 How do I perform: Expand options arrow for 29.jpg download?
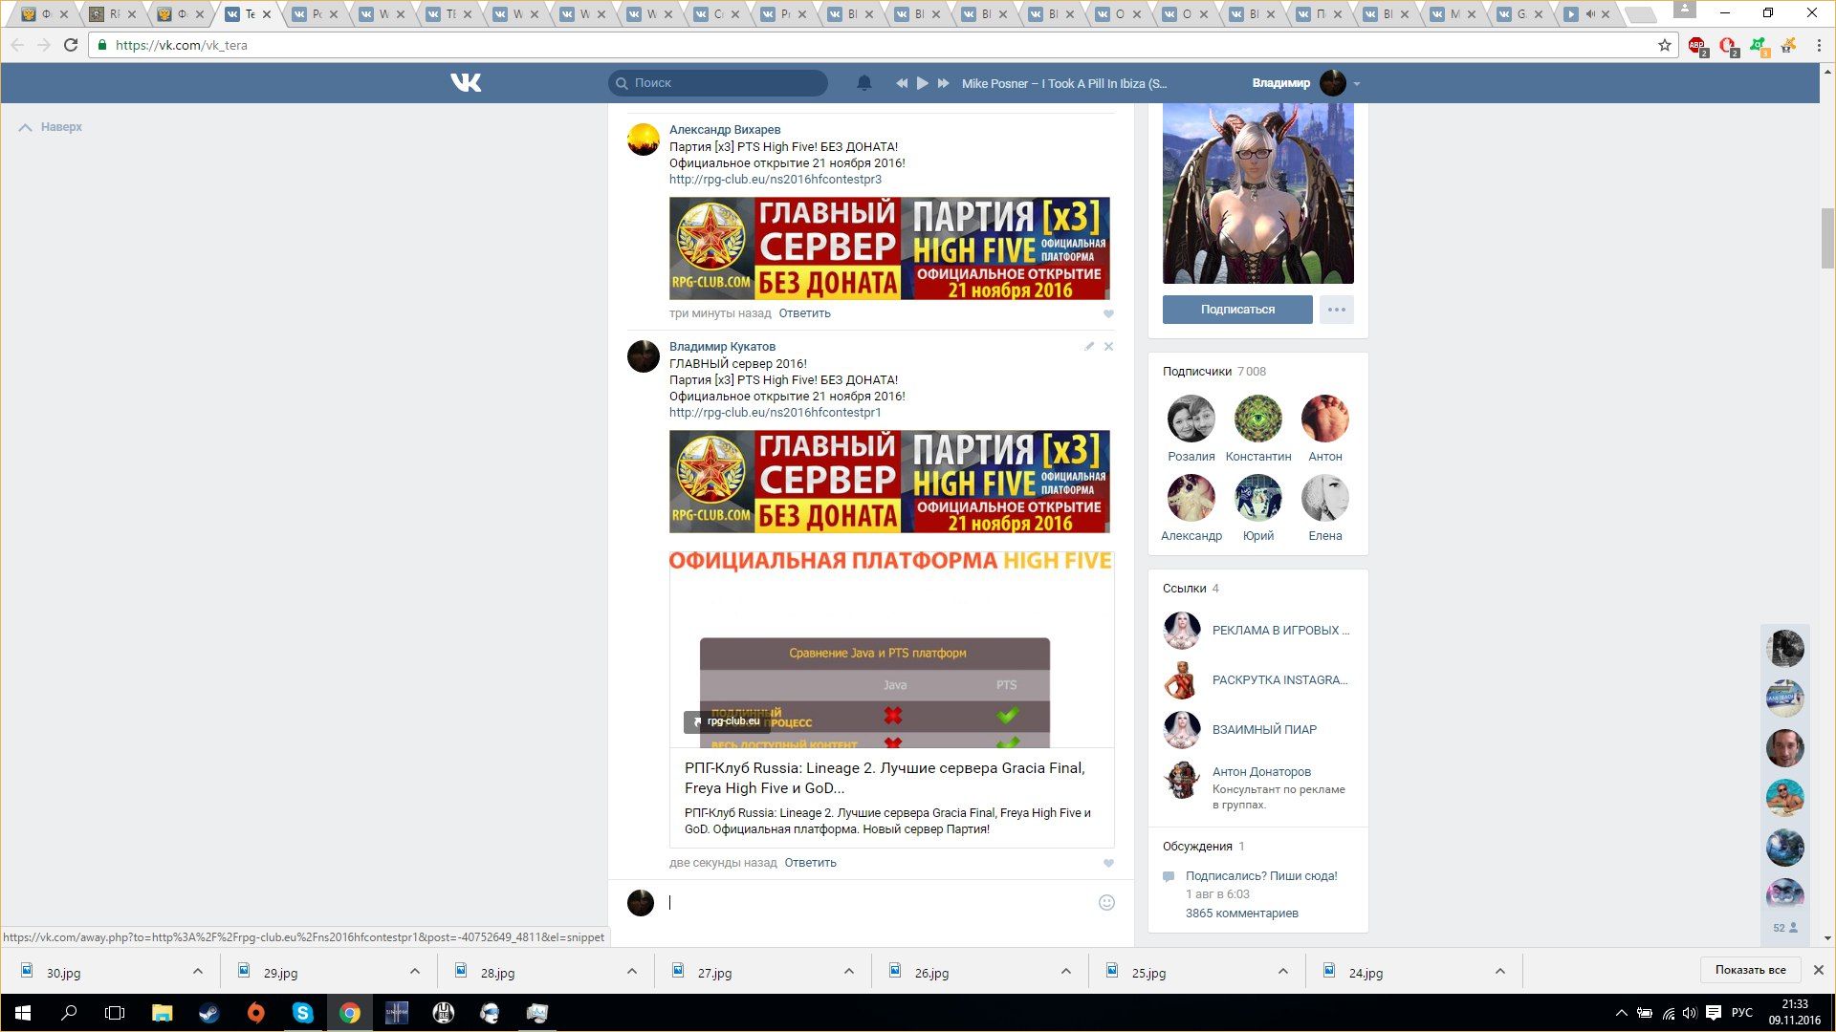point(414,971)
